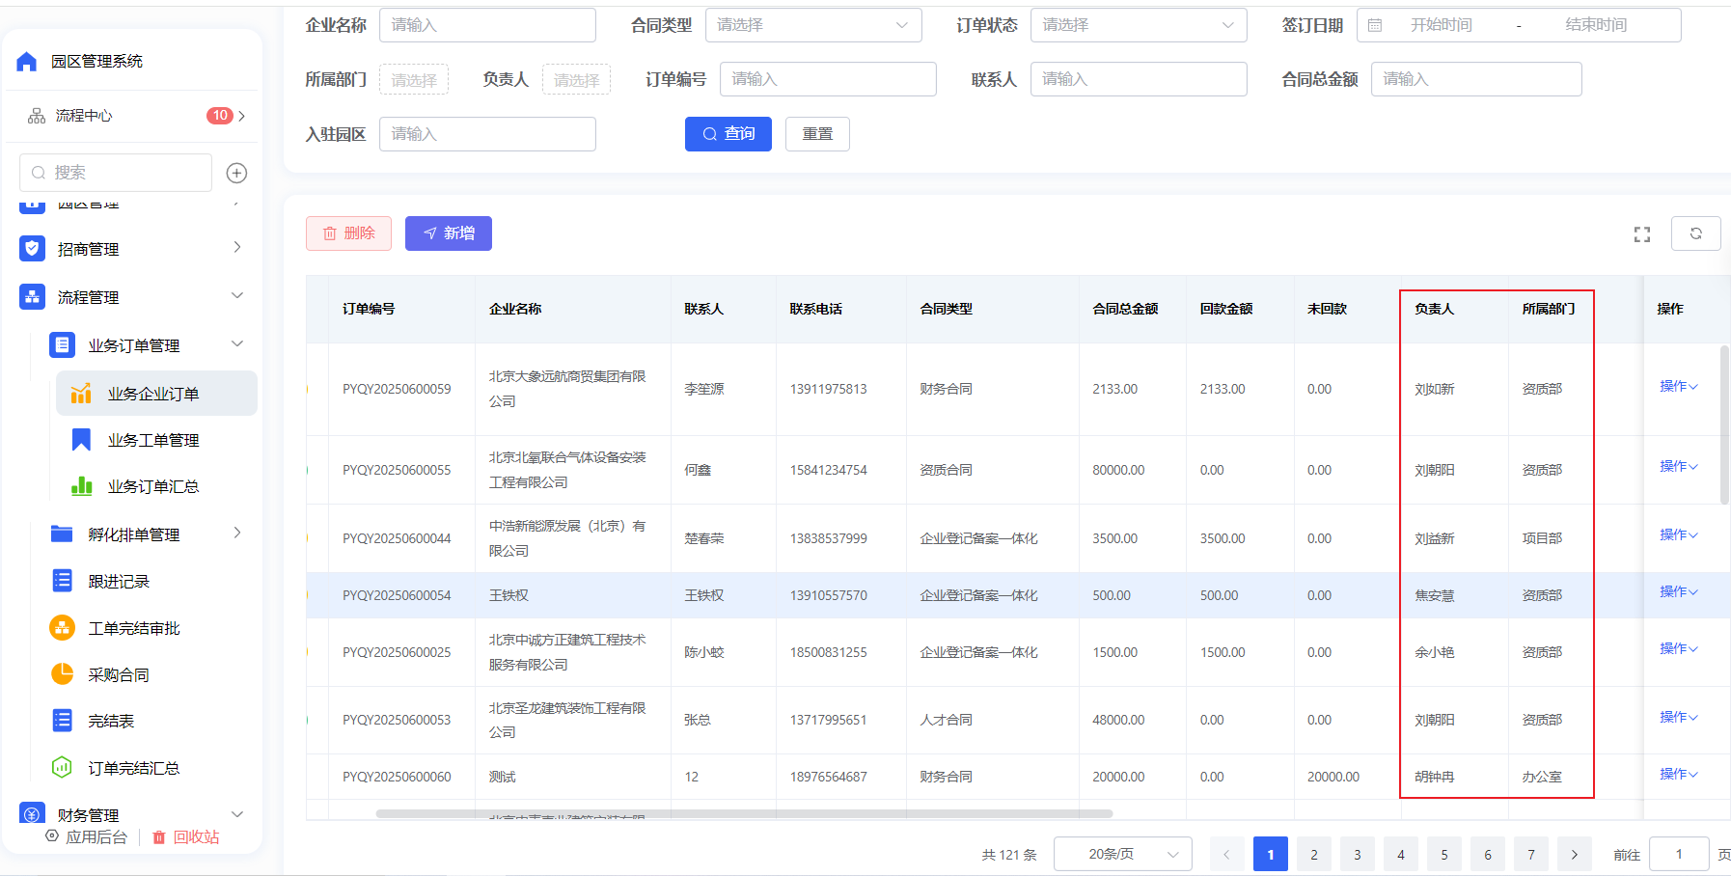Click the fullscreen icon above the table
This screenshot has height=876, width=1731.
point(1642,234)
